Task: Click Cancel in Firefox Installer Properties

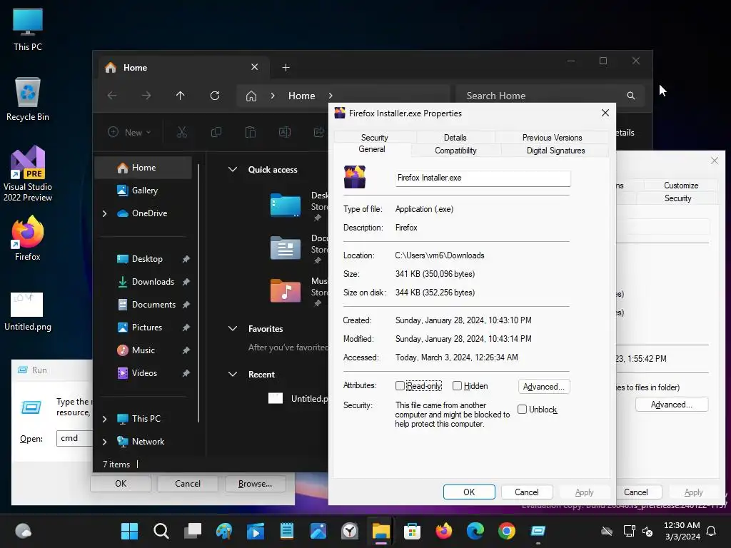Action: click(527, 492)
